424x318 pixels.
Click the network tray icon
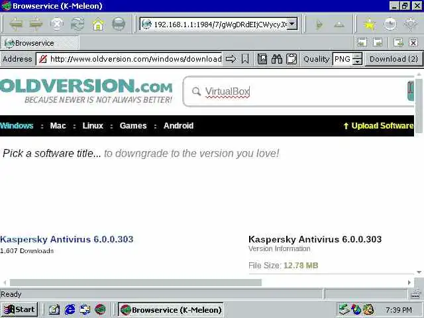(x=344, y=309)
